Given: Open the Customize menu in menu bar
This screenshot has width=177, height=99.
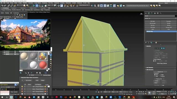Looking at the screenshot, I should [x=56, y=3].
